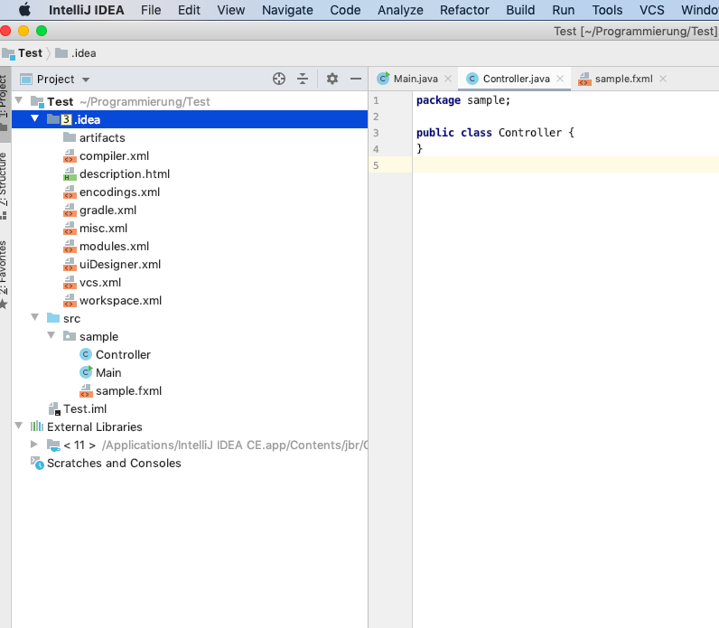Viewport: 719px width, 628px height.
Task: Open the Refactor menu
Action: [464, 10]
